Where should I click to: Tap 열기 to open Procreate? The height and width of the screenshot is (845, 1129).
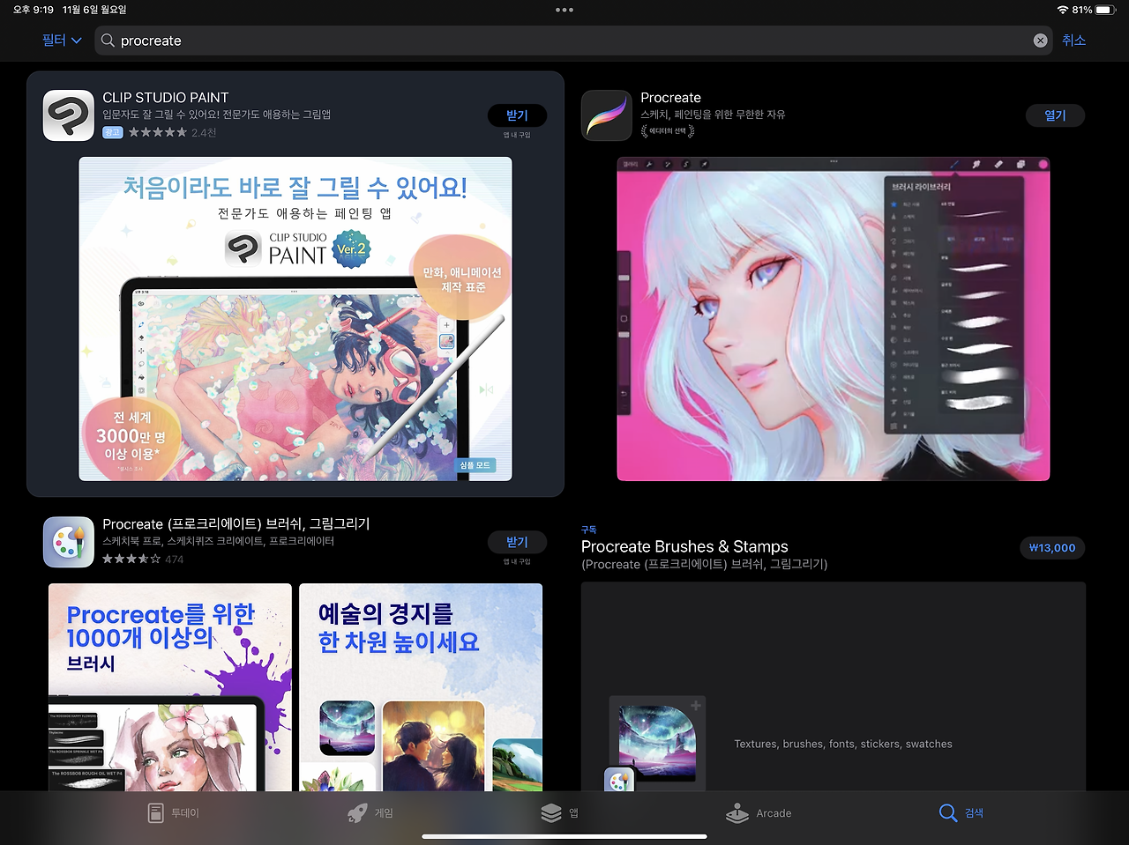1055,115
